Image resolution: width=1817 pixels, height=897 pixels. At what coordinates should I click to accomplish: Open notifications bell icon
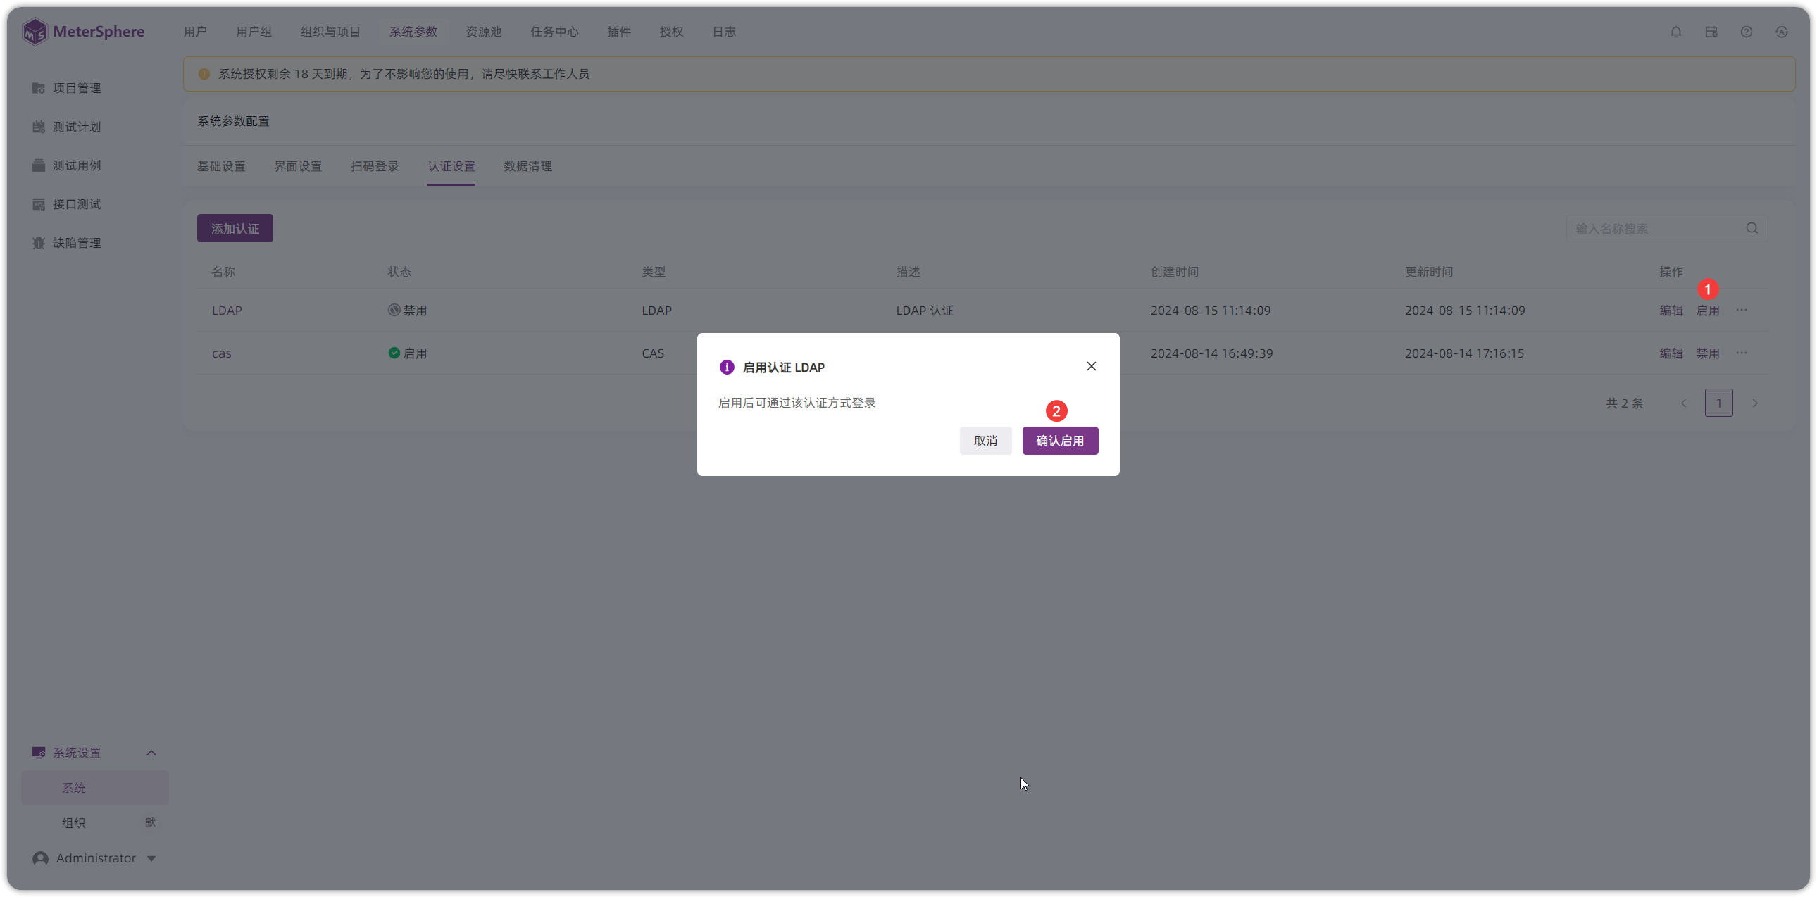tap(1676, 32)
